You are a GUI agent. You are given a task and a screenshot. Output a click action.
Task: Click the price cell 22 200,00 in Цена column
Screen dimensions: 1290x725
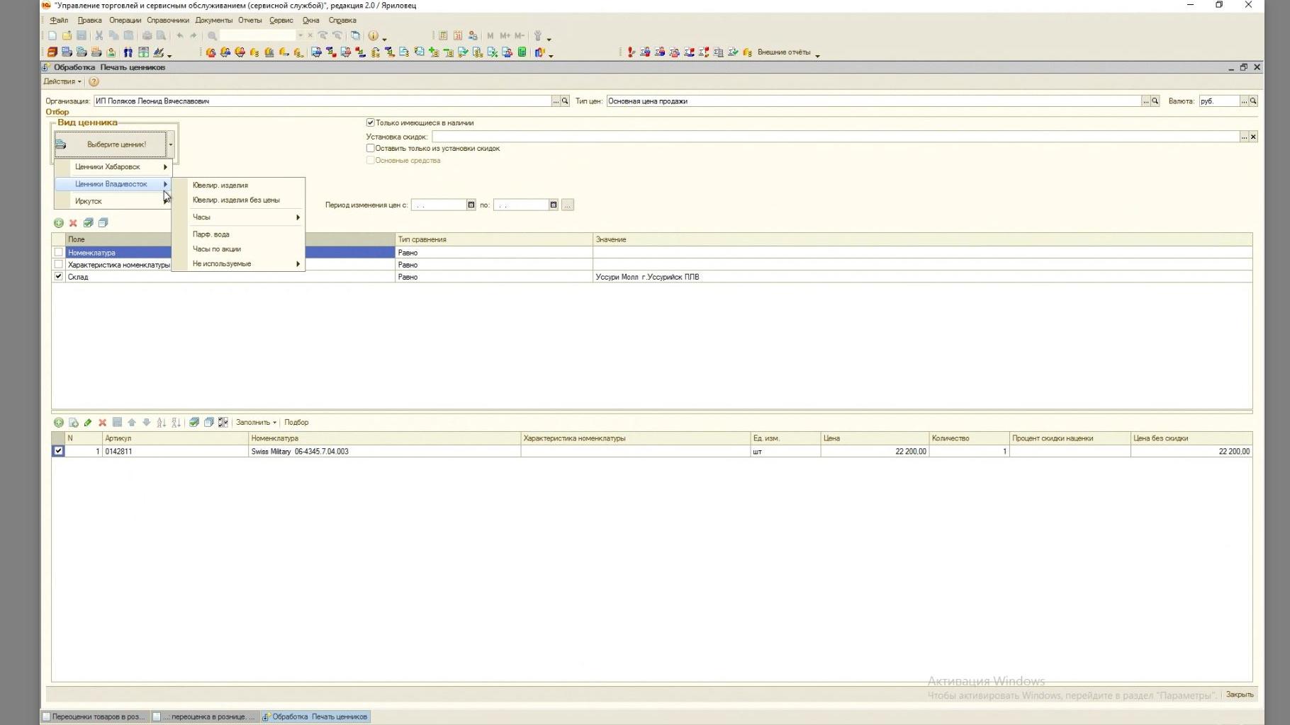tap(875, 452)
